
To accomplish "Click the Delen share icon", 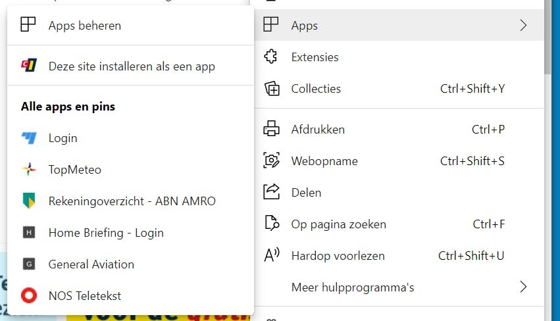I will (271, 193).
